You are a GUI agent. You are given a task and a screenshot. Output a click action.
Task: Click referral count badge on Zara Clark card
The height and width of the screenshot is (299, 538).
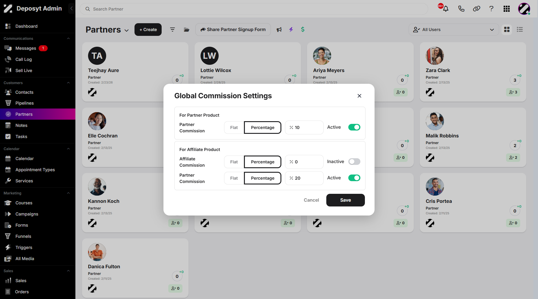tap(513, 92)
